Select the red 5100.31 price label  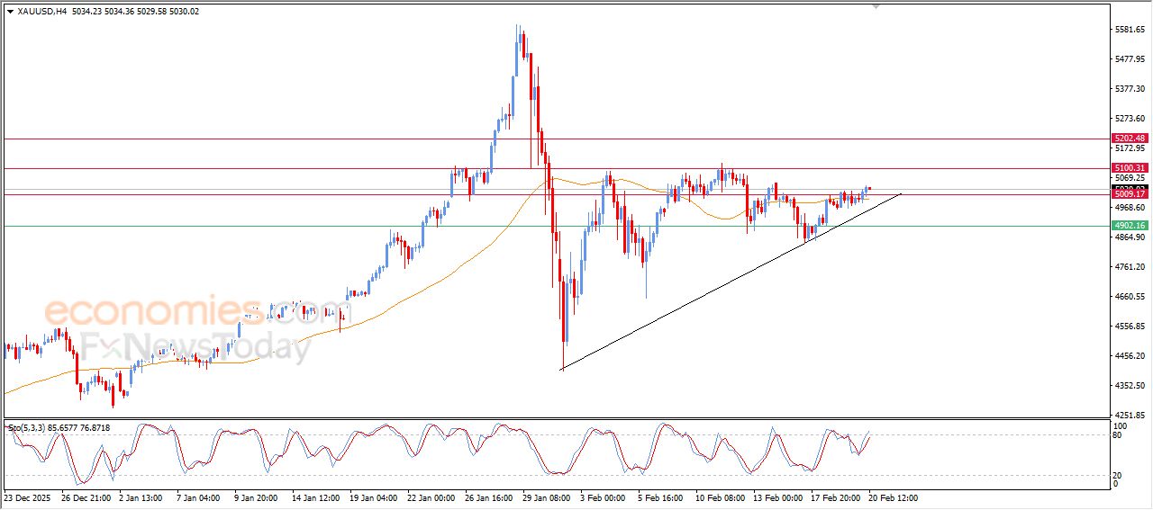[1129, 168]
